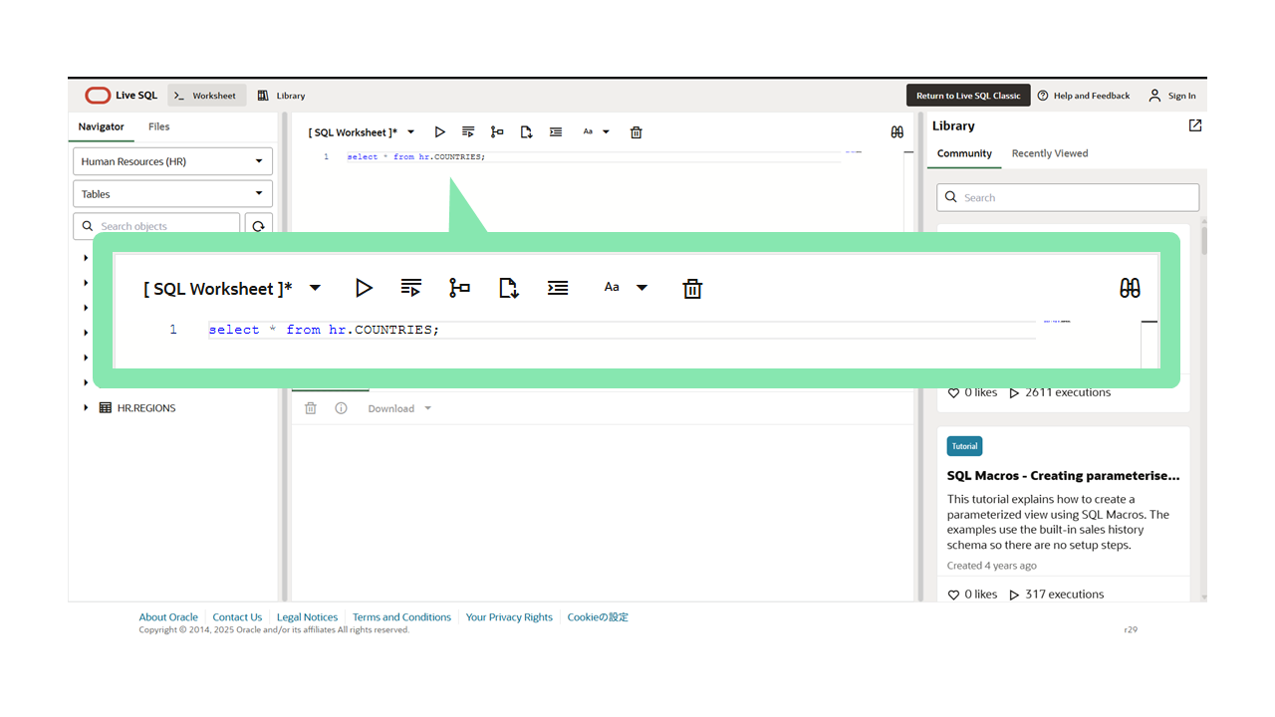Open the About Oracle footer link
The width and height of the screenshot is (1275, 717).
[168, 617]
